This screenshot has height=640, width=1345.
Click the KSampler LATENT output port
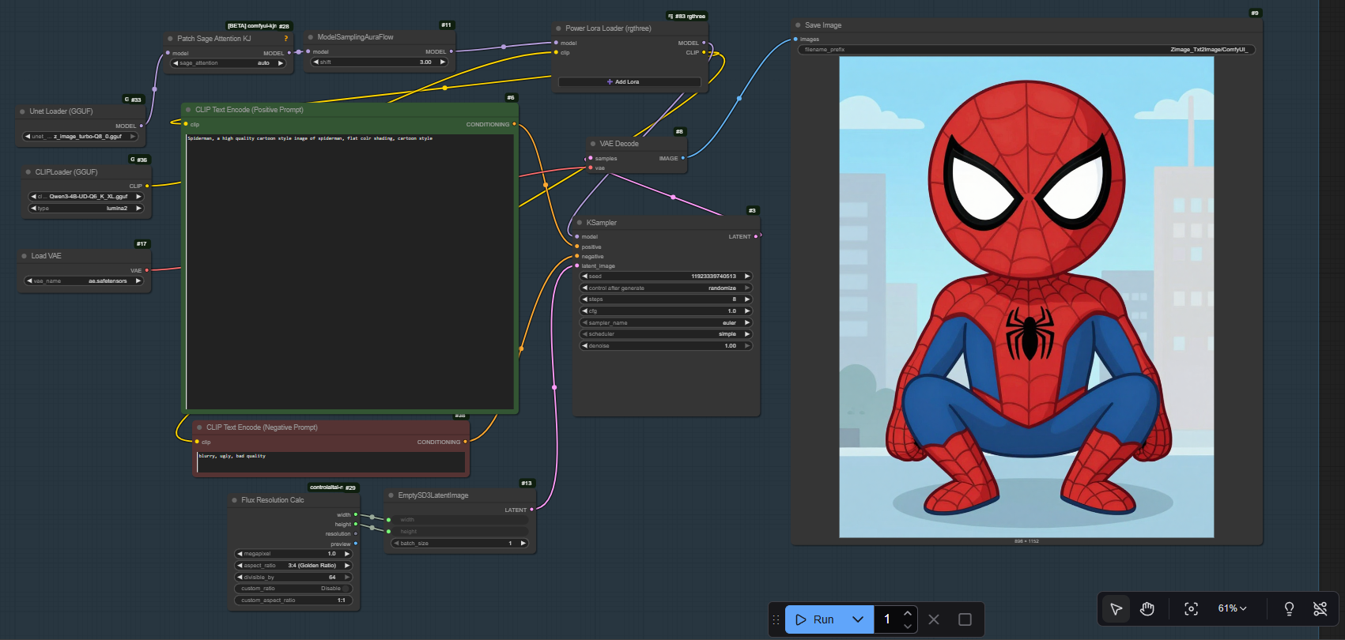pyautogui.click(x=756, y=236)
